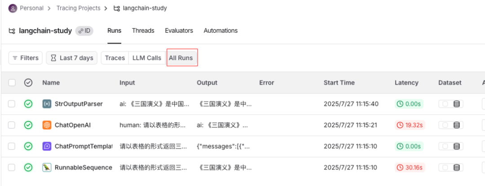The image size is (485, 186).
Task: Select the All Runs view
Action: coord(181,58)
